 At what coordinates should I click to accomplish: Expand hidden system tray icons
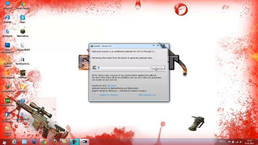pos(225,142)
